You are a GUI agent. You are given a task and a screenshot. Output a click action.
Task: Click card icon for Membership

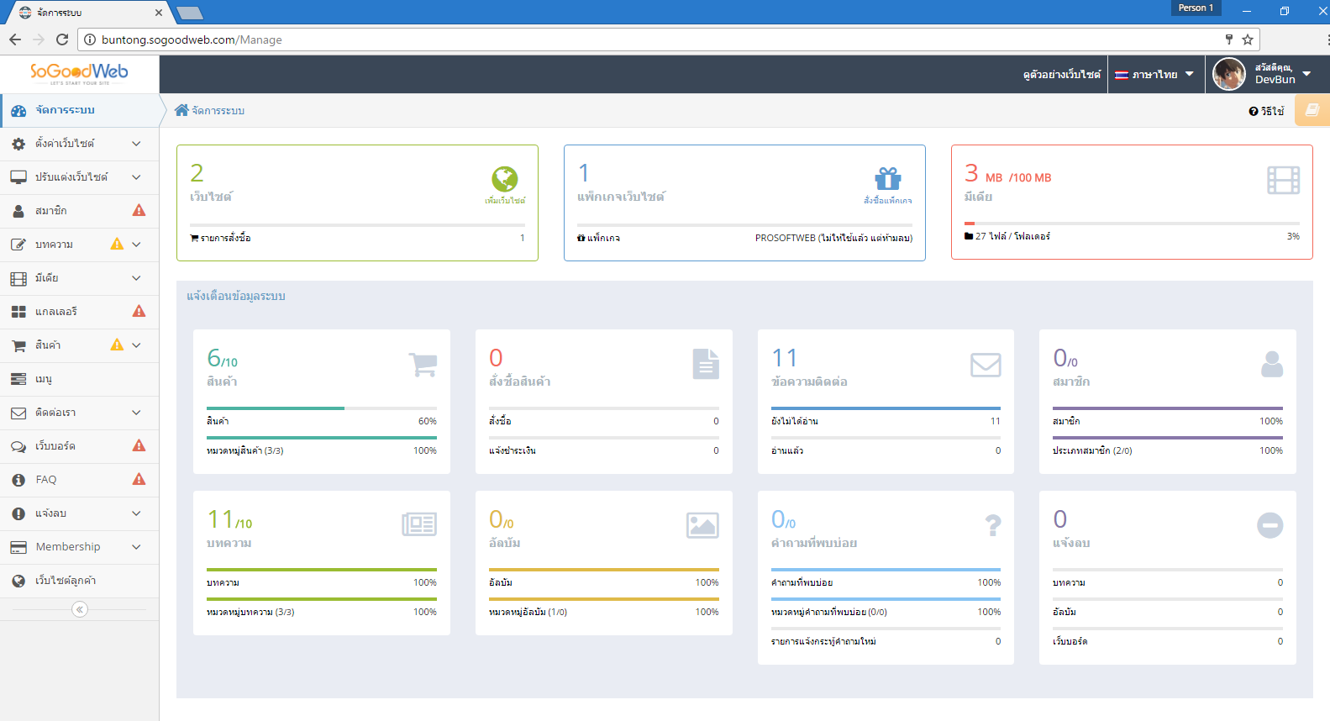18,547
